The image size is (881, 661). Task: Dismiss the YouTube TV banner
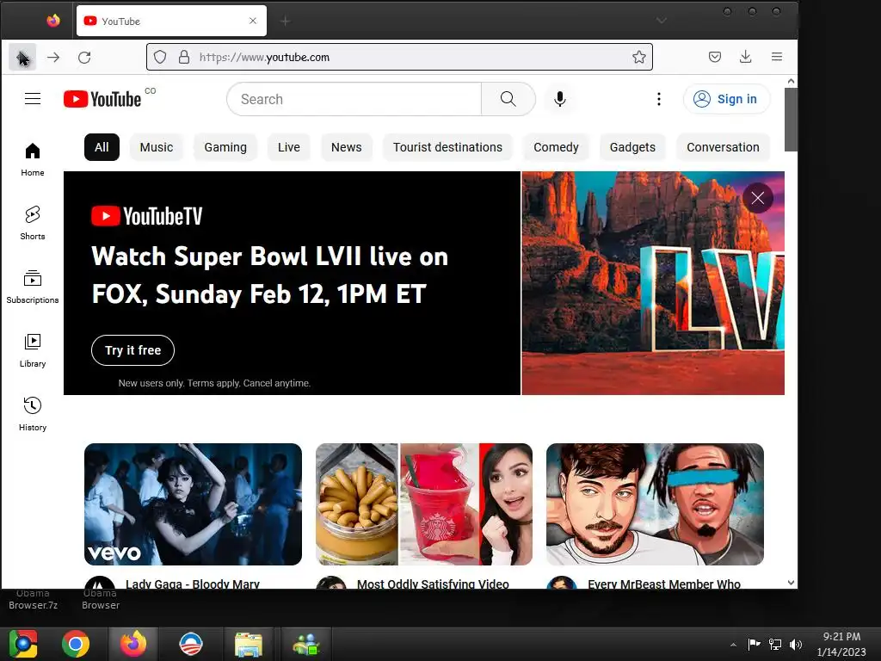click(x=757, y=198)
